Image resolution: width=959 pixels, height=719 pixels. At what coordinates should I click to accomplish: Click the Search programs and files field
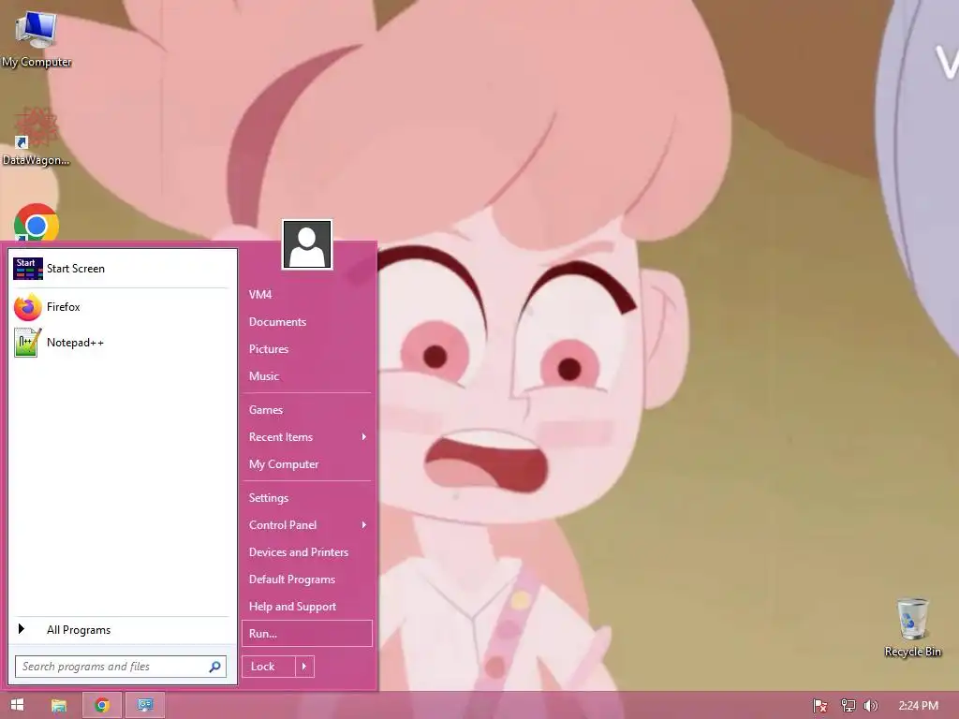tap(121, 667)
